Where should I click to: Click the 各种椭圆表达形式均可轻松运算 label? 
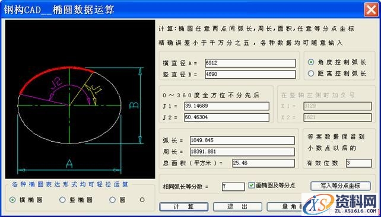click(70, 184)
